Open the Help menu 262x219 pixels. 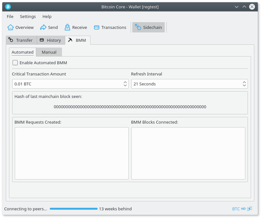(47, 17)
